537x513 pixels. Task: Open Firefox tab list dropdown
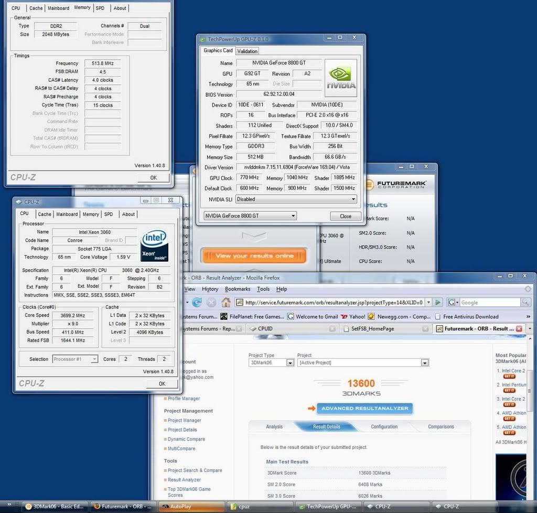530,329
